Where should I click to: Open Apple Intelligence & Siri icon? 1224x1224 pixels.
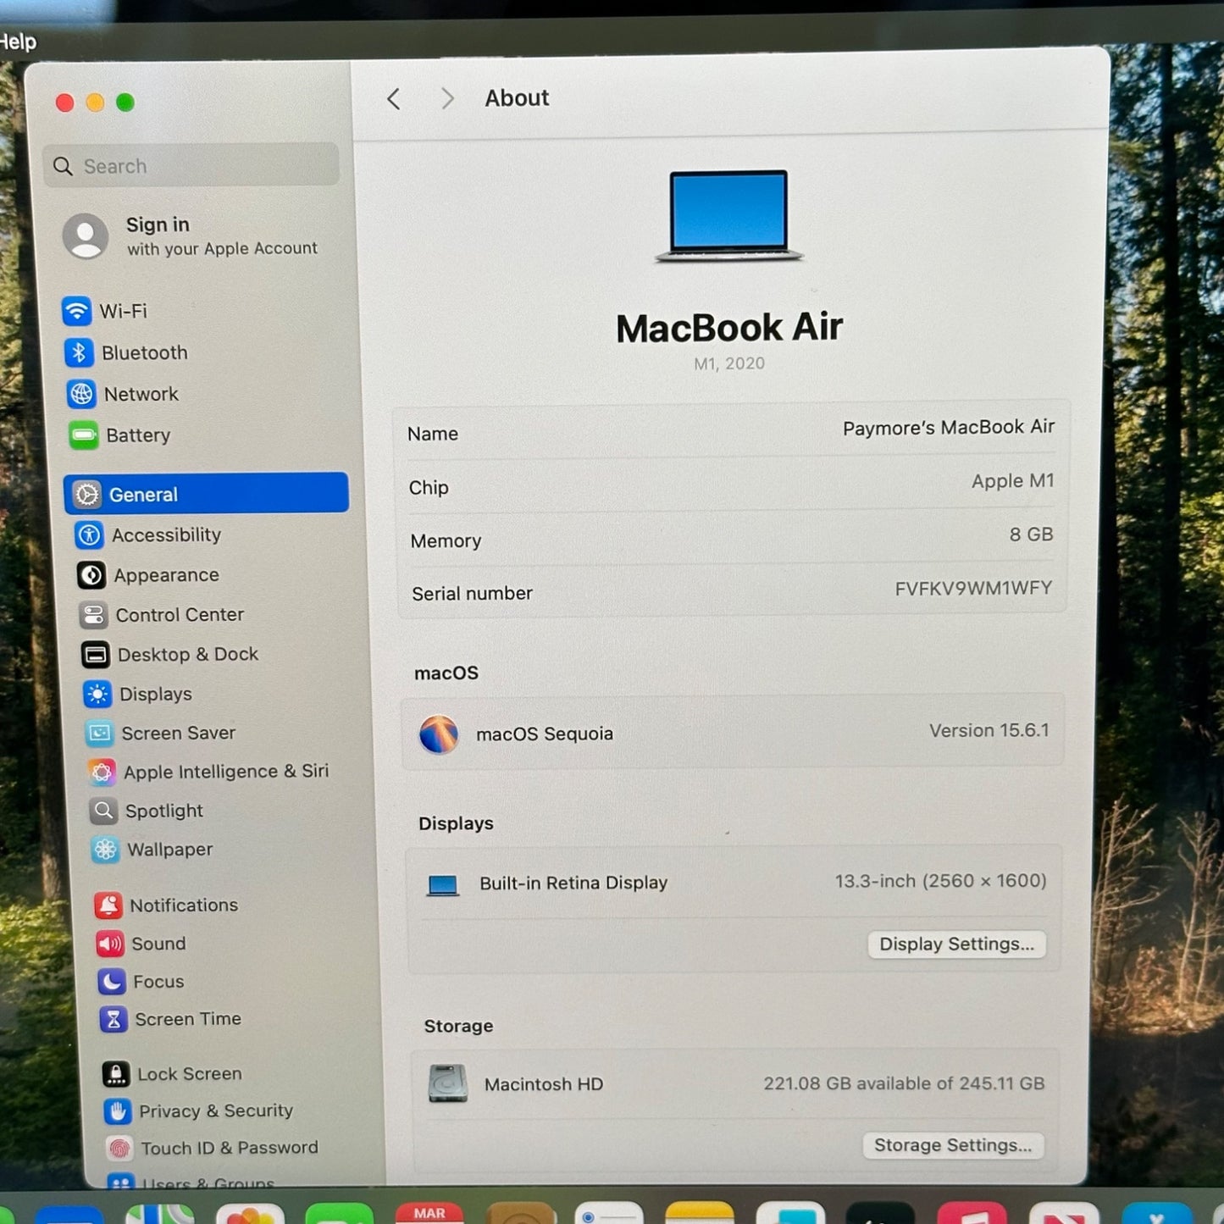102,772
